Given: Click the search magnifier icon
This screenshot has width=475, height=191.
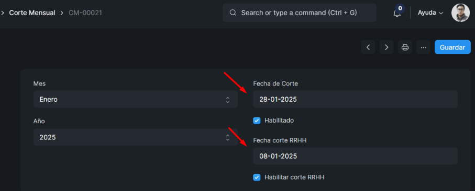Looking at the screenshot, I should [x=233, y=13].
